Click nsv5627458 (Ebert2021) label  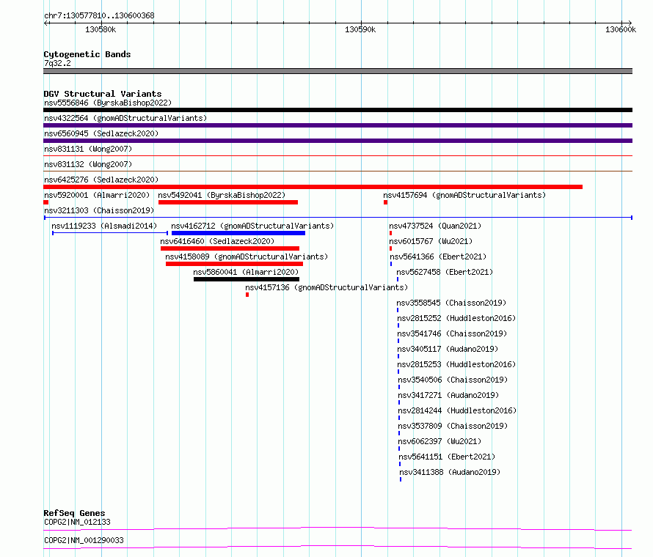click(x=445, y=272)
